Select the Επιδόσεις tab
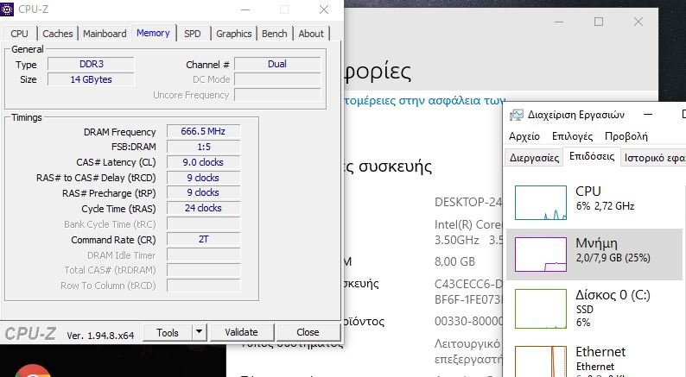686x377 pixels. 592,156
